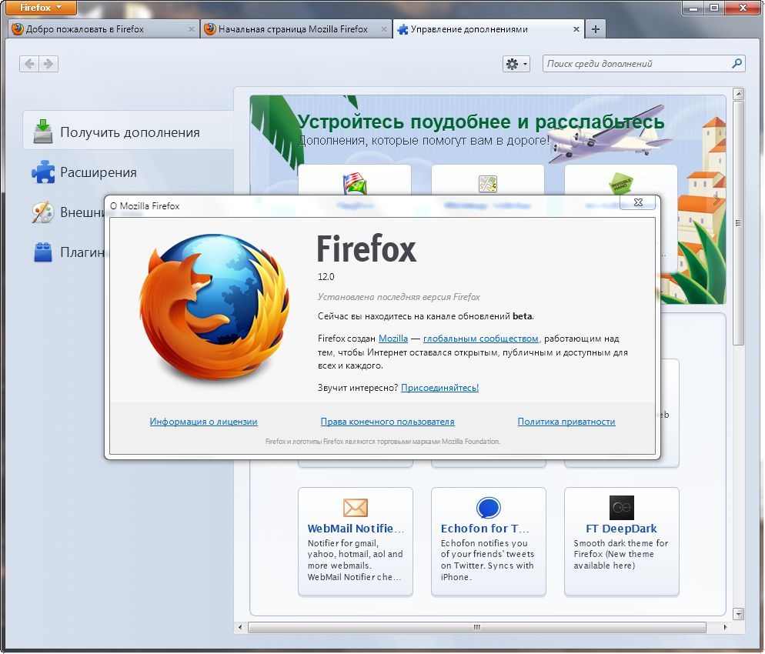Click the WebMail Notifier envelope icon
The width and height of the screenshot is (765, 654).
356,508
